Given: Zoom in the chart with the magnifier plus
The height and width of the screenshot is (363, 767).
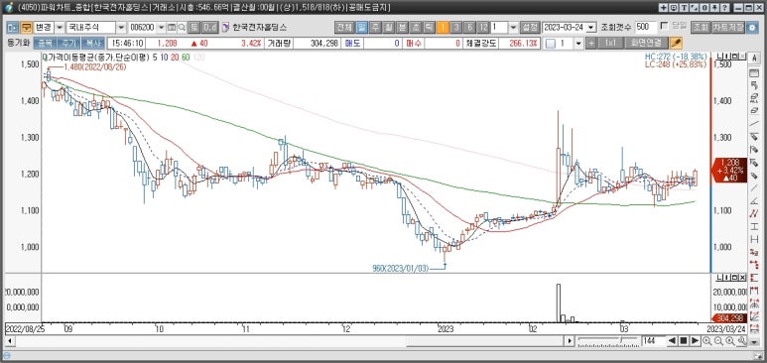Looking at the screenshot, I should click(x=706, y=340).
